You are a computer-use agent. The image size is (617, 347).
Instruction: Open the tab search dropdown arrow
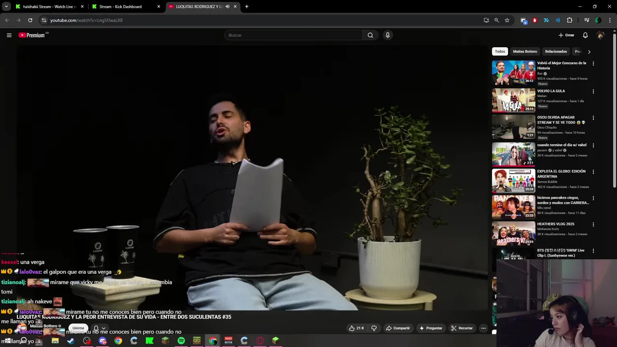pyautogui.click(x=6, y=7)
